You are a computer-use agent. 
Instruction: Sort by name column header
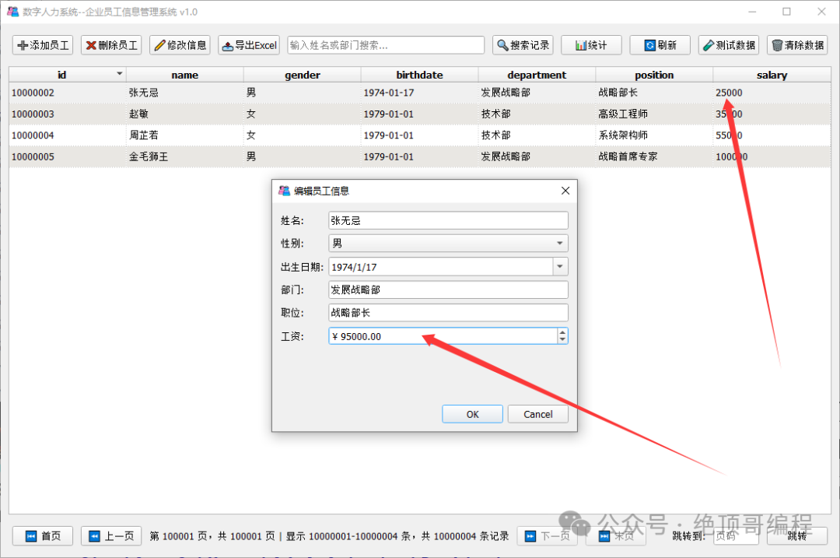coord(185,75)
